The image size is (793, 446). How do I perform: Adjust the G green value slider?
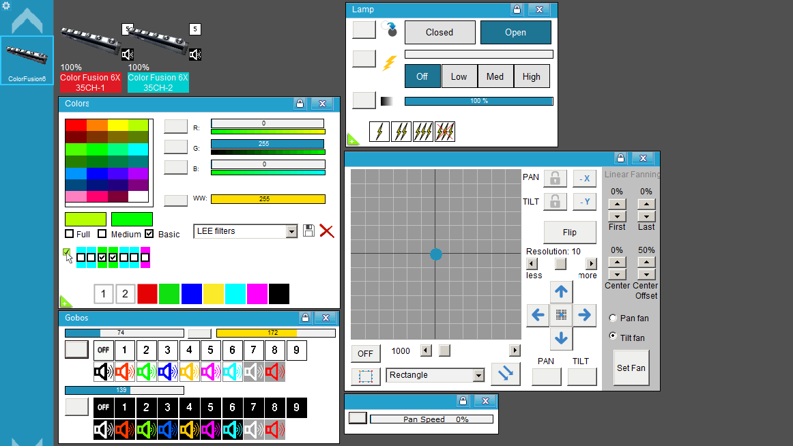(x=268, y=144)
